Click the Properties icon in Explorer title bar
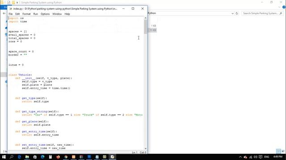The height and width of the screenshot is (160, 286). (x=8, y=2)
